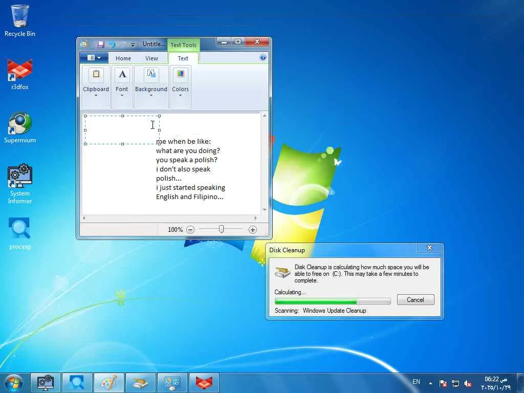The image size is (524, 393).
Task: Click the Paint taskbar button
Action: click(x=109, y=383)
